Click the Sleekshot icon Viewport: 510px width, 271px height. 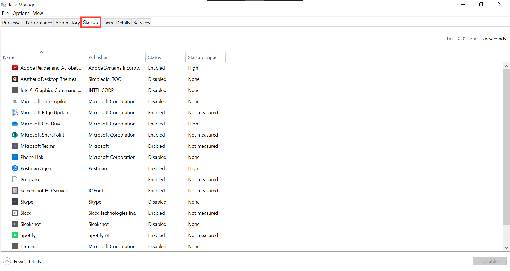[x=15, y=224]
